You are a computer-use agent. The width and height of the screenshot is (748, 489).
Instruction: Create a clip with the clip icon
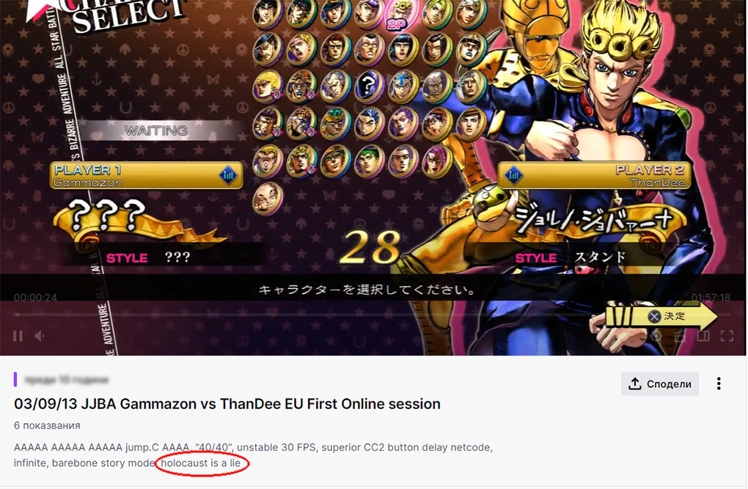(681, 336)
